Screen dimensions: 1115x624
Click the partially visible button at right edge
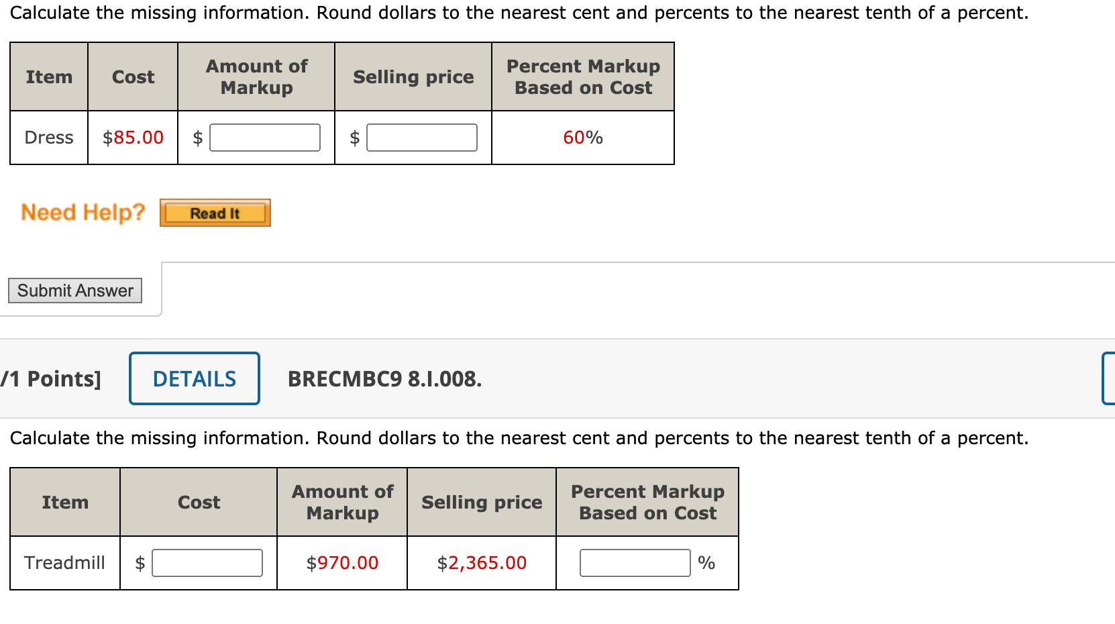coord(1108,378)
